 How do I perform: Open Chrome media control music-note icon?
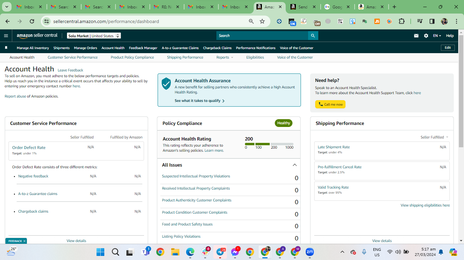420,21
